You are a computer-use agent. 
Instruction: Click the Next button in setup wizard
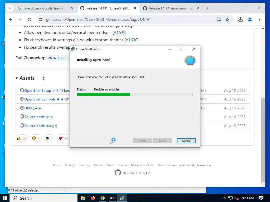coord(162,141)
